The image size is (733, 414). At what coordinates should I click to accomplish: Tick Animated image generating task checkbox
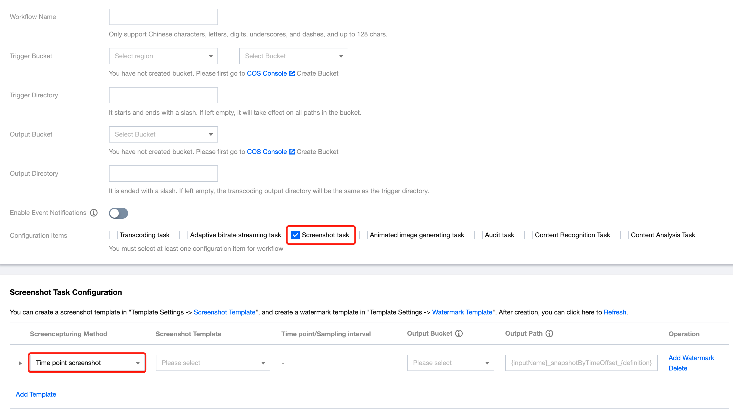[364, 235]
